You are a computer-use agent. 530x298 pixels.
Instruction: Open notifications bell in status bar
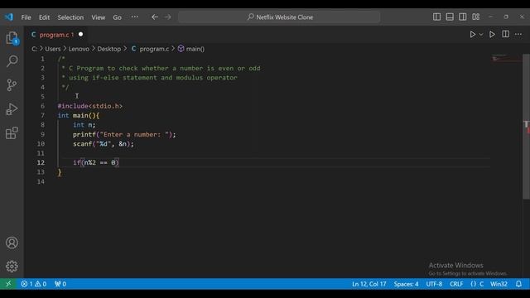click(x=518, y=284)
